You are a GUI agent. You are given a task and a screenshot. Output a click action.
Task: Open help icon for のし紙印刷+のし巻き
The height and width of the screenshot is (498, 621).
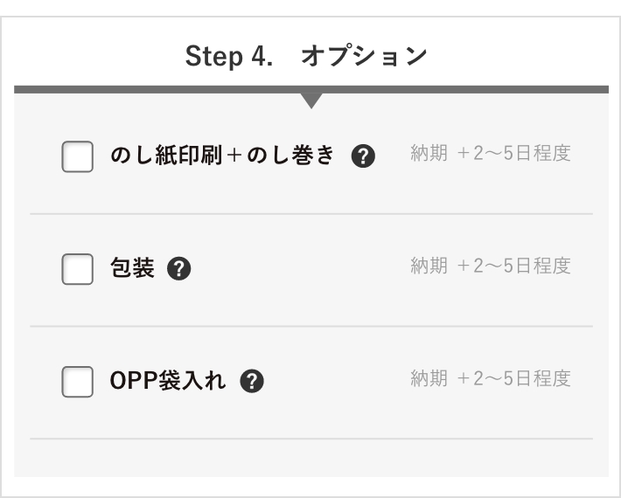click(363, 156)
